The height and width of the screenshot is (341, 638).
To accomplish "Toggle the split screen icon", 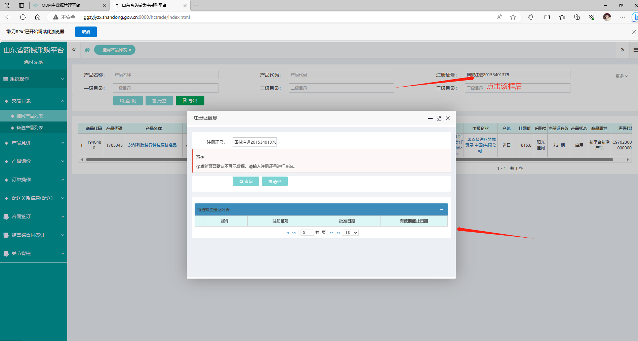I will 547,17.
